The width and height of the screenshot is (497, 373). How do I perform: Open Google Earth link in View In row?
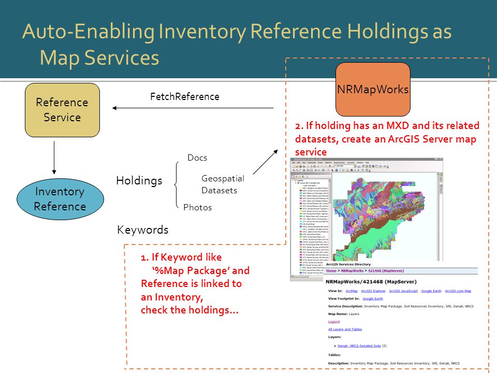coord(431,291)
